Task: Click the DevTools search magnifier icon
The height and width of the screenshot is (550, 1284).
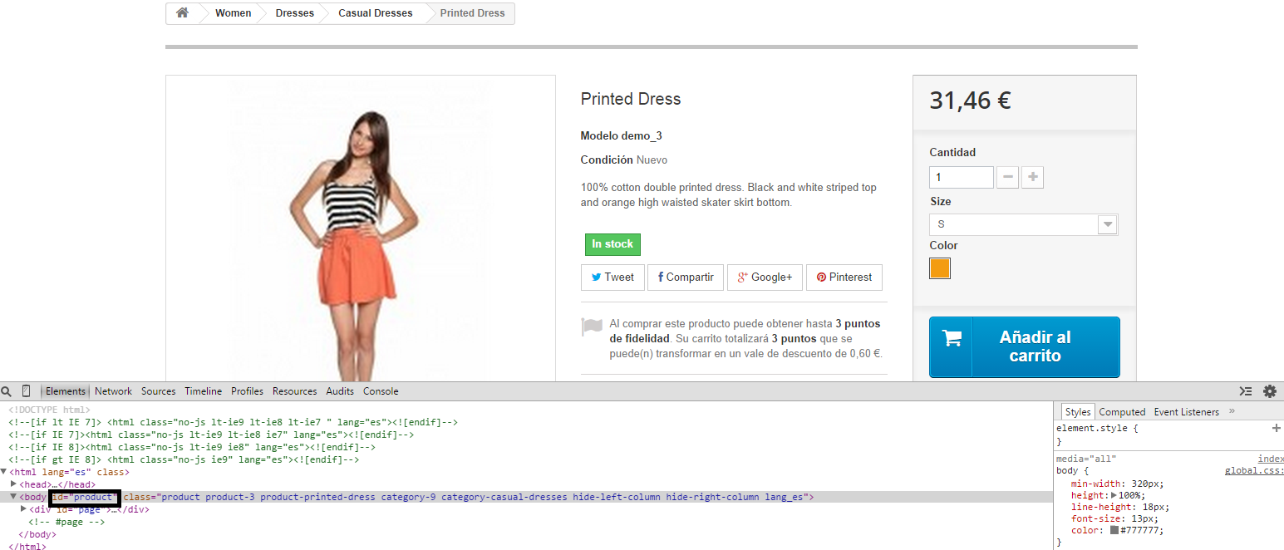Action: [x=7, y=391]
